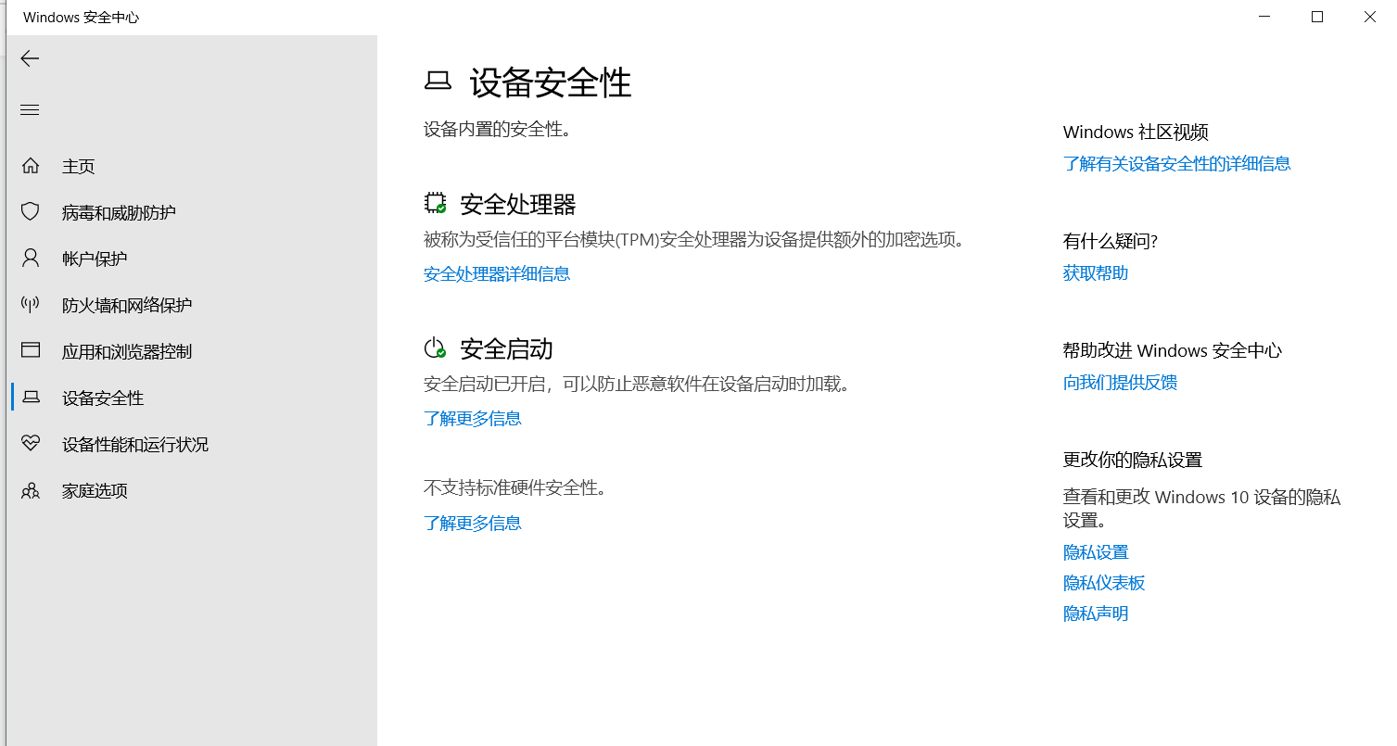This screenshot has width=1397, height=746.
Task: Select 设备安全性 in the sidebar
Action: [102, 398]
